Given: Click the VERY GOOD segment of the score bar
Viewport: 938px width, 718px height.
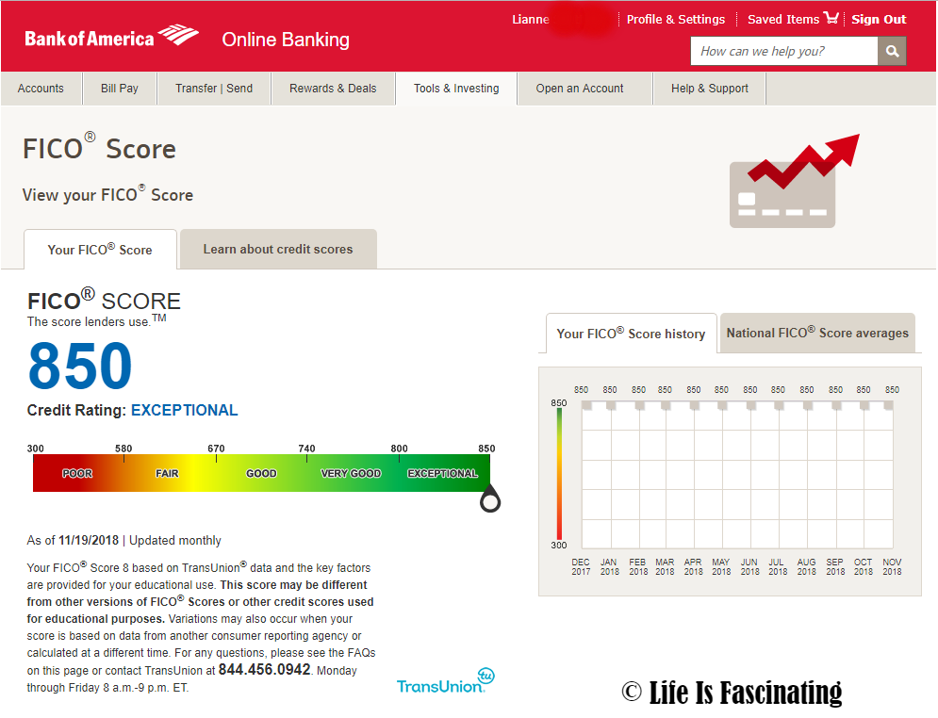Looking at the screenshot, I should (x=351, y=474).
